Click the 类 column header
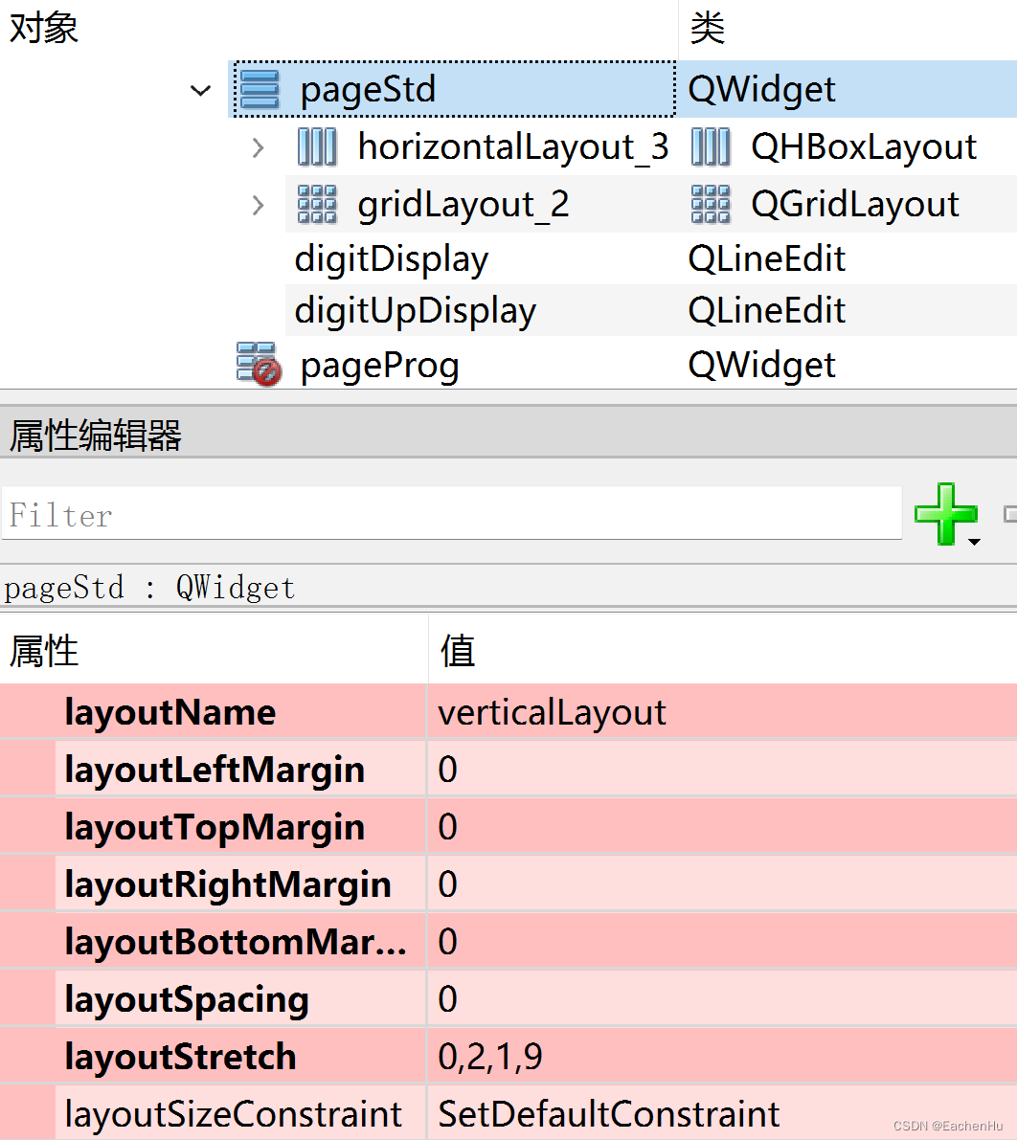Image resolution: width=1017 pixels, height=1140 pixels. coord(706,29)
